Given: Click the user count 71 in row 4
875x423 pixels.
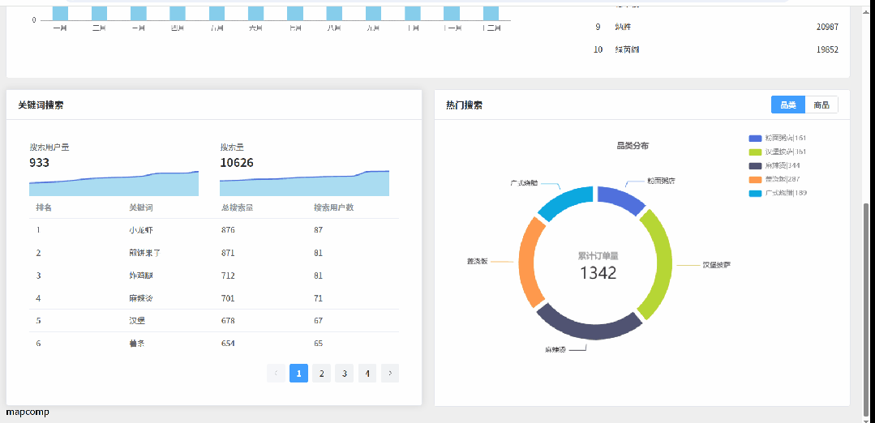Looking at the screenshot, I should pyautogui.click(x=318, y=298).
